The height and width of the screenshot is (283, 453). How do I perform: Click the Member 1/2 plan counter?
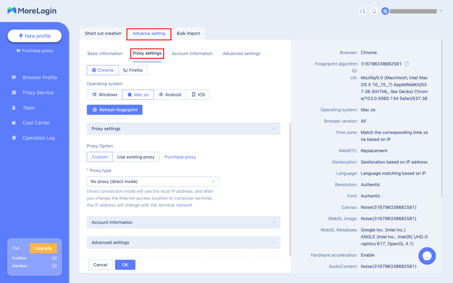click(35, 266)
